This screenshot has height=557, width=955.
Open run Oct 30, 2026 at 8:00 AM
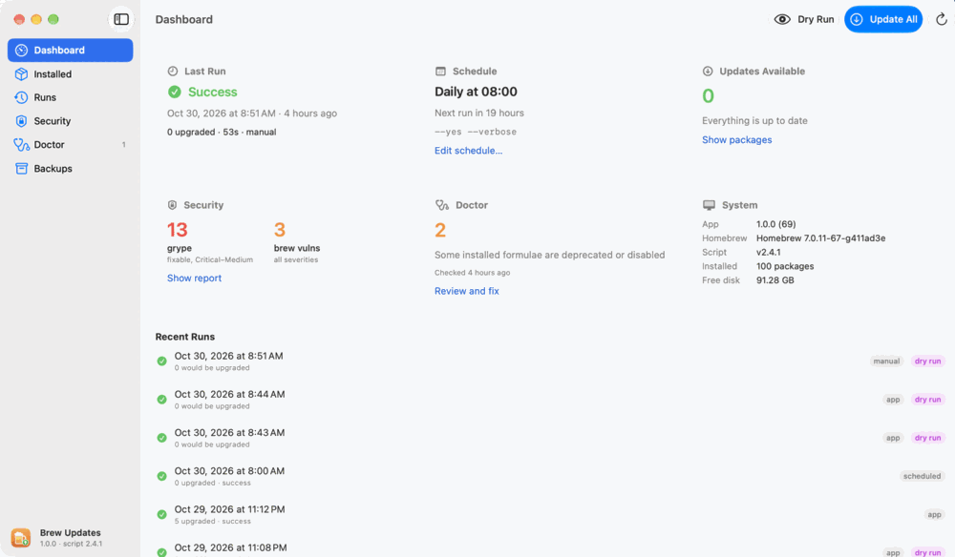[551, 476]
